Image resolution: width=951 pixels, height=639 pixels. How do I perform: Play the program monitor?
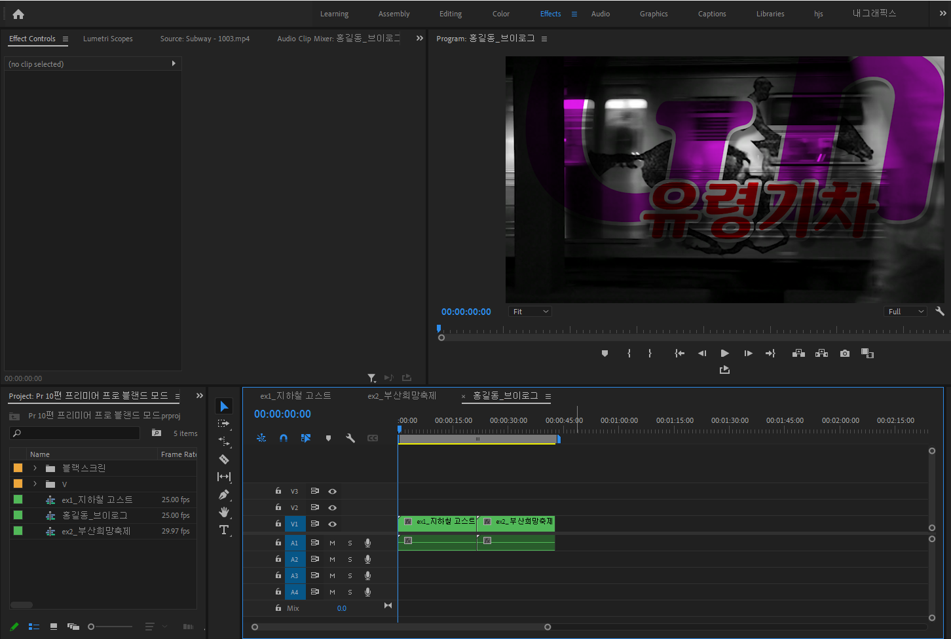tap(724, 354)
